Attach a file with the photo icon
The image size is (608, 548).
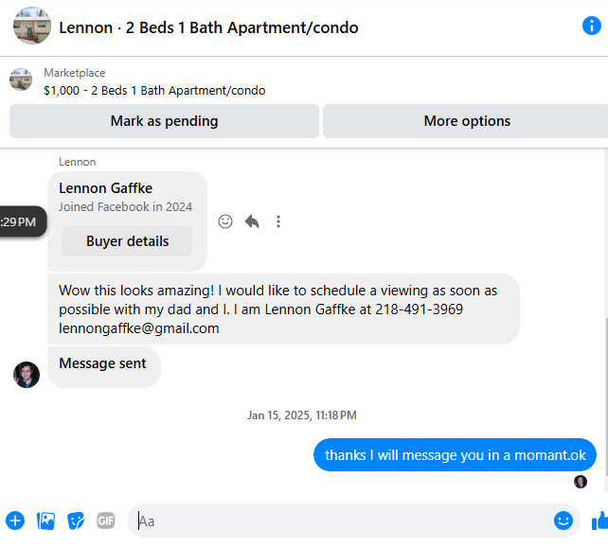(45, 521)
